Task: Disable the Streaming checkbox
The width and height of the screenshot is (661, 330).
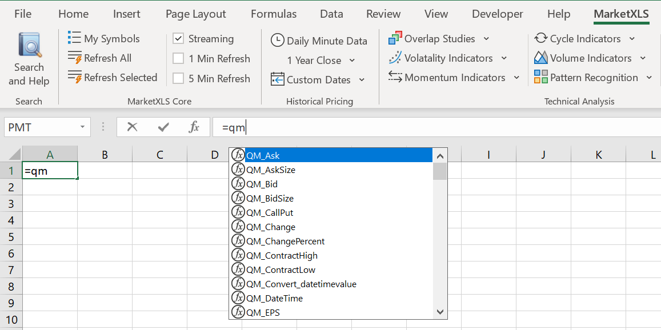Action: coord(178,39)
